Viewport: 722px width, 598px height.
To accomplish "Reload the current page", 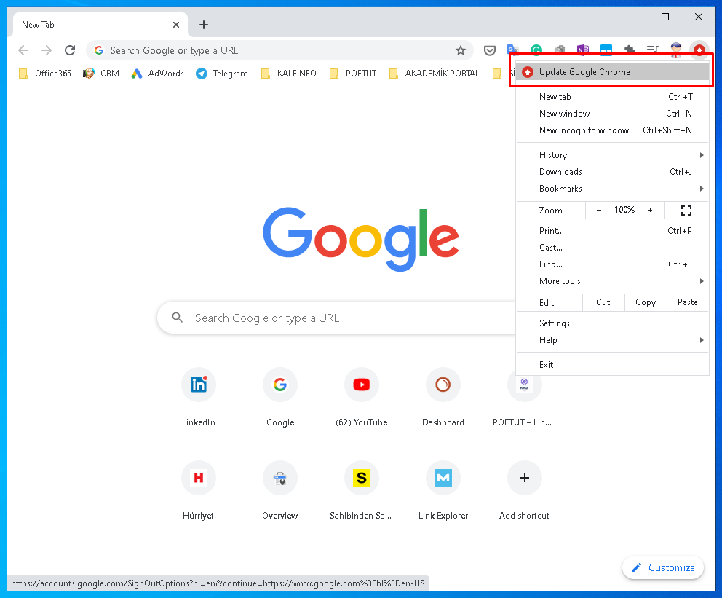I will [70, 50].
